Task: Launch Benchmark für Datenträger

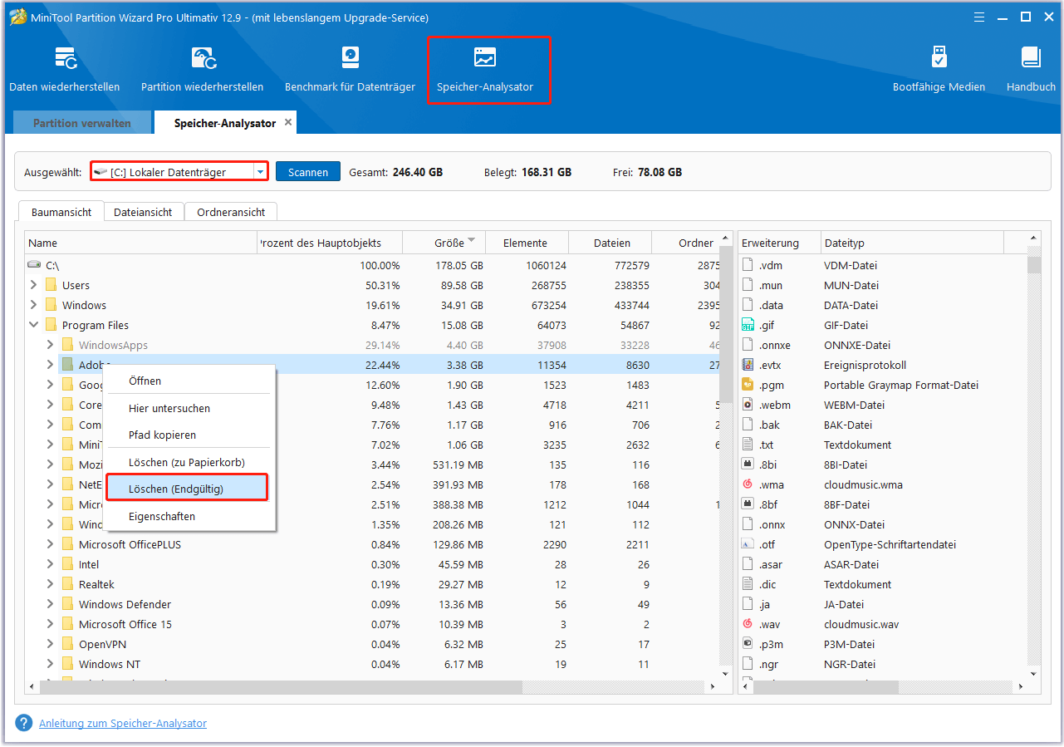Action: click(350, 70)
